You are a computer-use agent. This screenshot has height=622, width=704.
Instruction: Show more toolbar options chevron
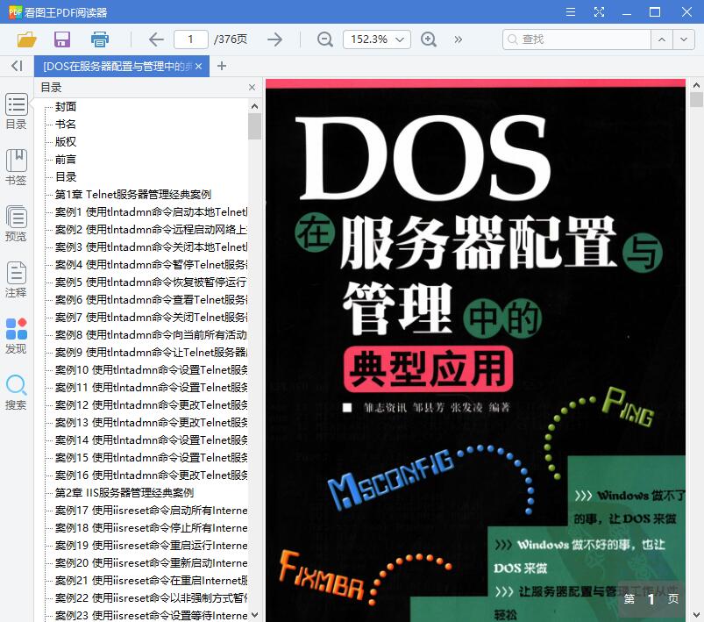(458, 39)
